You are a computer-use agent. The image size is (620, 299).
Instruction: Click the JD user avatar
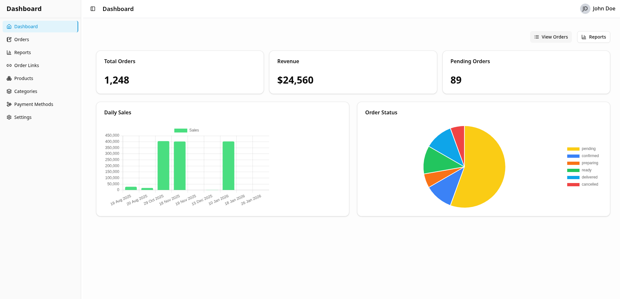585,9
